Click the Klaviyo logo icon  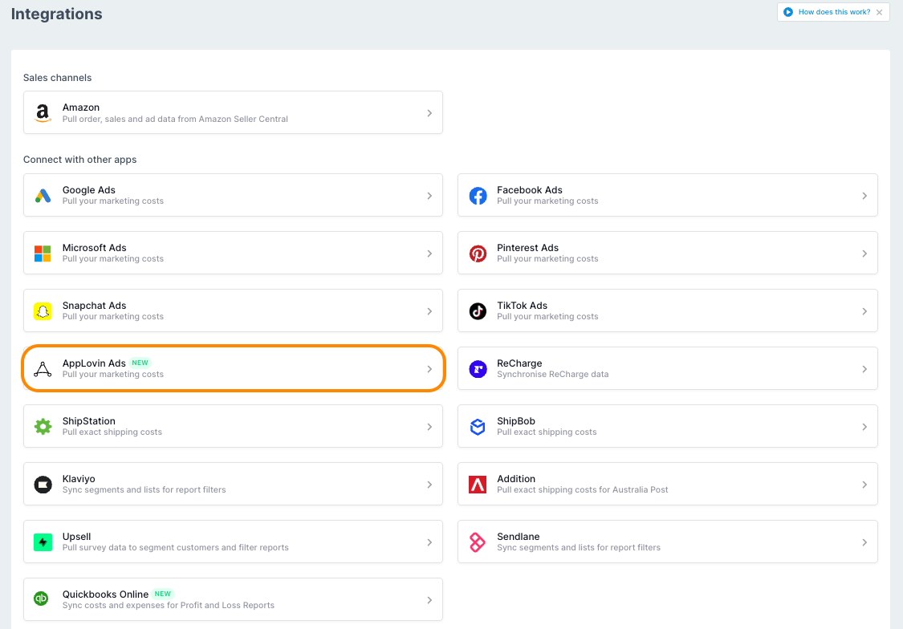43,485
